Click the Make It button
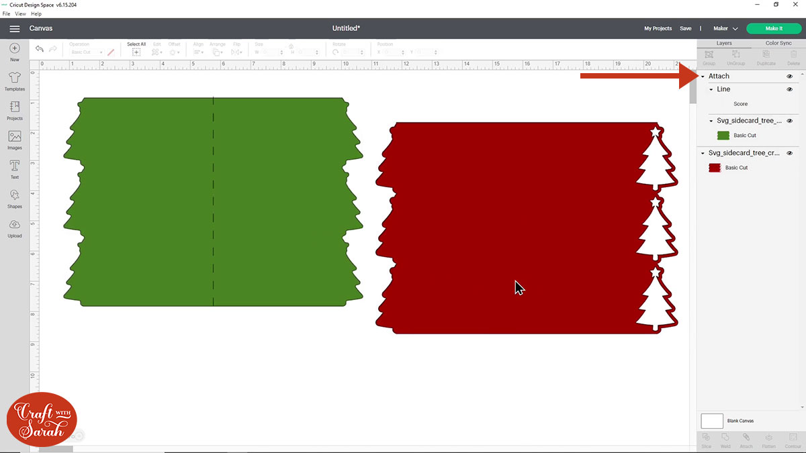Viewport: 806px width, 453px height. [773, 28]
